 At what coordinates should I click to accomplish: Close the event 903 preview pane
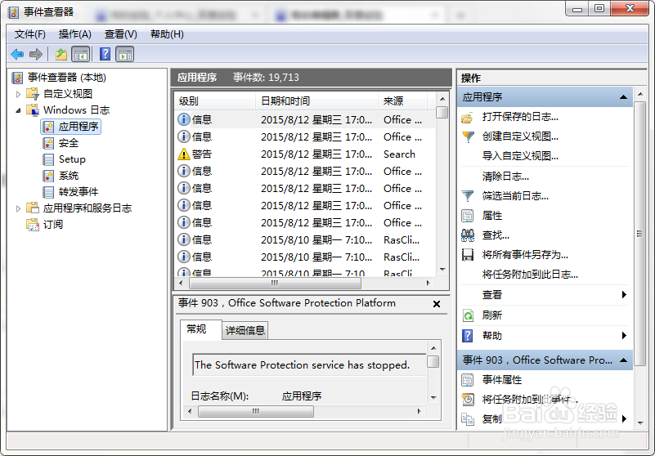point(437,304)
